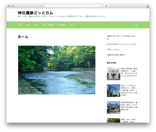The height and width of the screenshot is (132, 156).
Task: Open the 遺跡・博物館 menu item
Action: click(48, 25)
